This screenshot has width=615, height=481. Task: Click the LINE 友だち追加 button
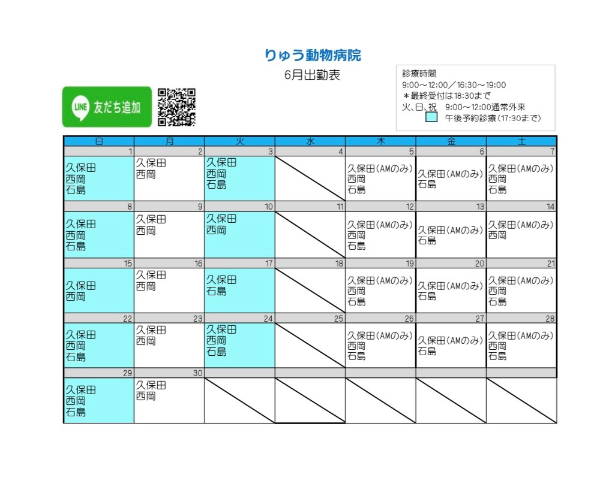pyautogui.click(x=107, y=107)
